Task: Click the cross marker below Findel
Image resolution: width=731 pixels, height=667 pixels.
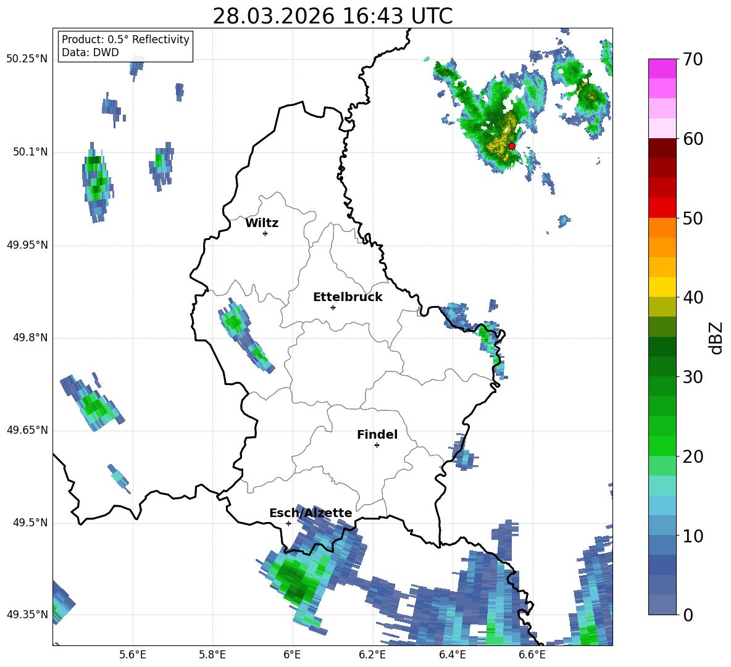Action: tap(377, 445)
